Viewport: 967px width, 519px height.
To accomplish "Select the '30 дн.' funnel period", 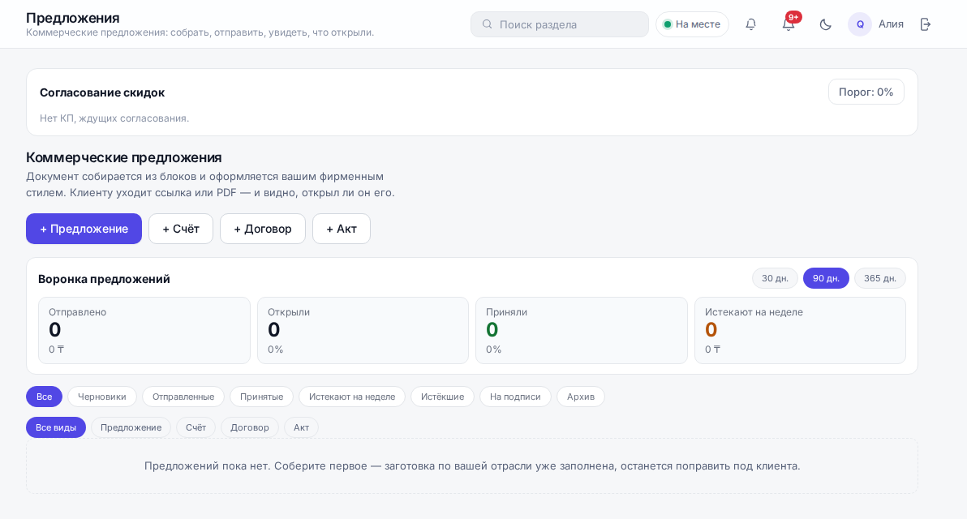I will click(x=776, y=278).
